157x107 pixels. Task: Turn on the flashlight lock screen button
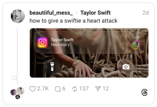[x=52, y=67]
